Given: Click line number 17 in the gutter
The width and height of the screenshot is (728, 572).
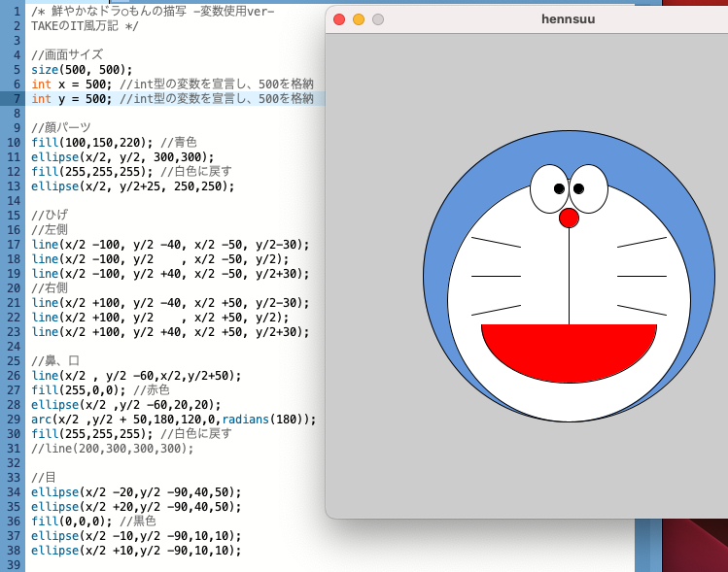Looking at the screenshot, I should pyautogui.click(x=14, y=245).
